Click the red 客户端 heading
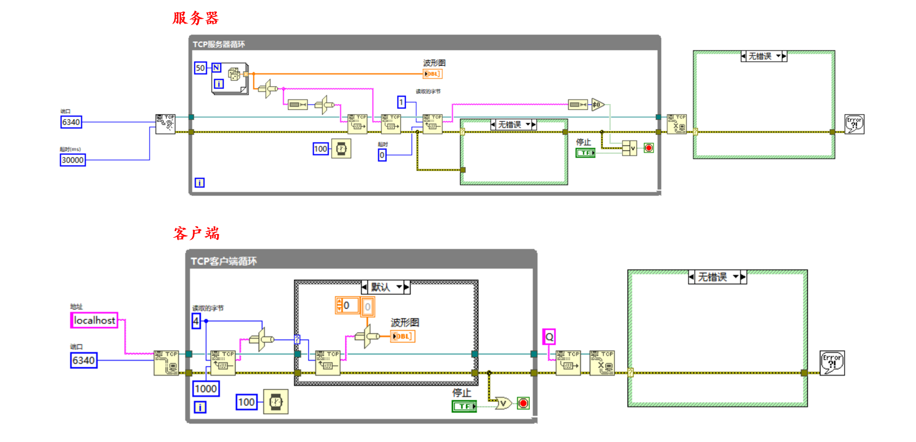The height and width of the screenshot is (442, 916). point(196,233)
